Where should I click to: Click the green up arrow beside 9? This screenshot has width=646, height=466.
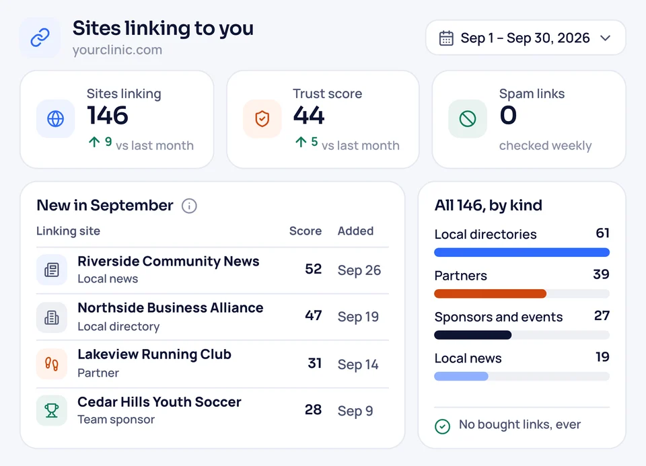tap(94, 142)
